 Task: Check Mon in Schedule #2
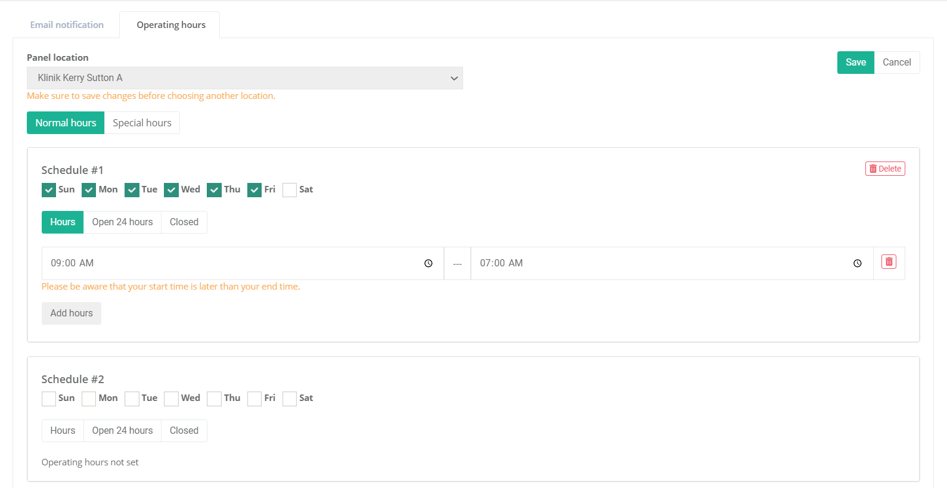[x=89, y=399]
